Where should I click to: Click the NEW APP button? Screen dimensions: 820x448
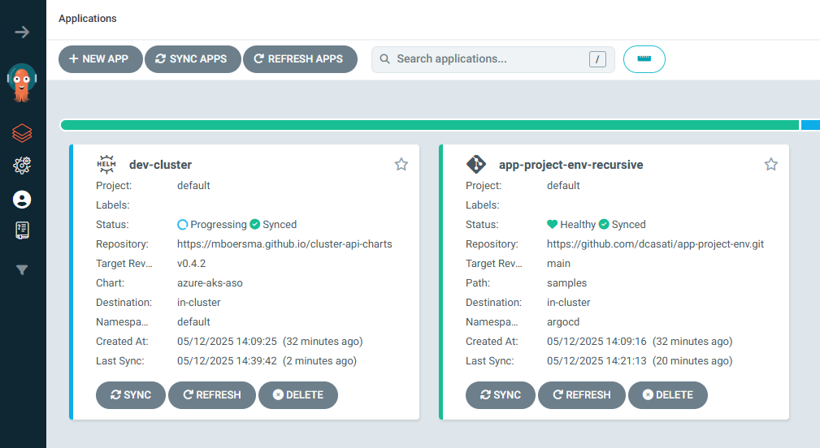[x=101, y=59]
